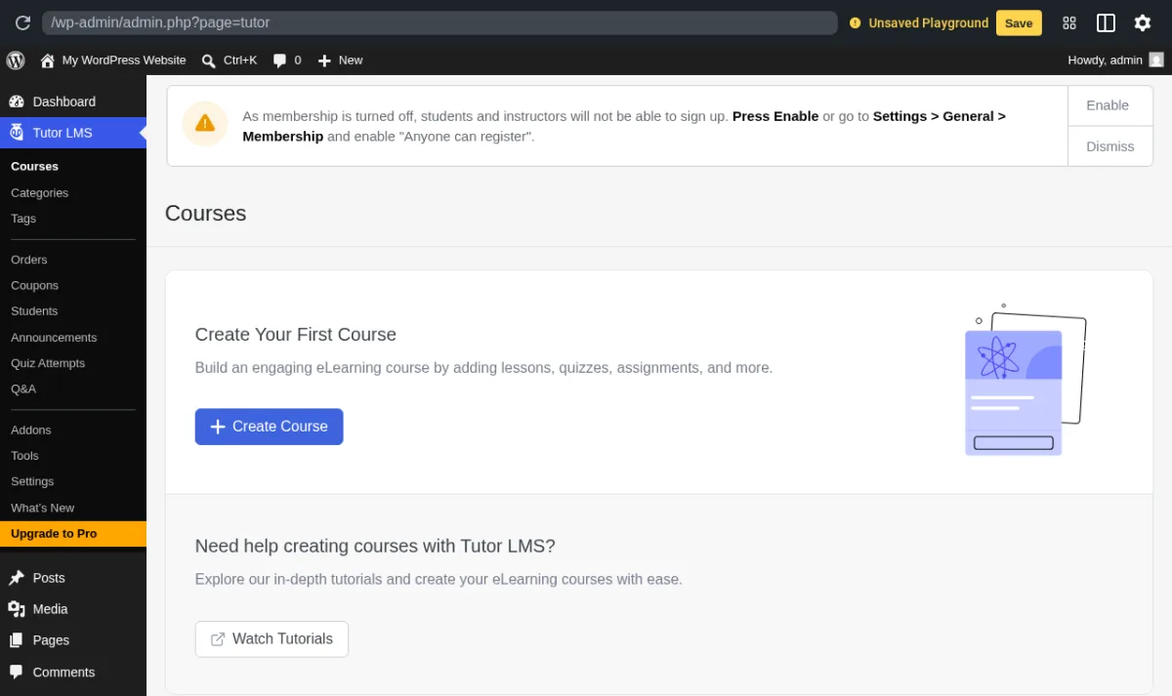This screenshot has height=696, width=1172.
Task: Open comments bubble icon in admin bar
Action: pos(280,61)
